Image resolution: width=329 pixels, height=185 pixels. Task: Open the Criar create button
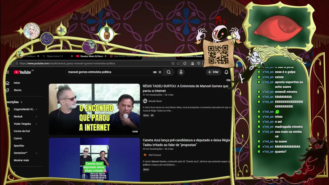click(x=213, y=72)
